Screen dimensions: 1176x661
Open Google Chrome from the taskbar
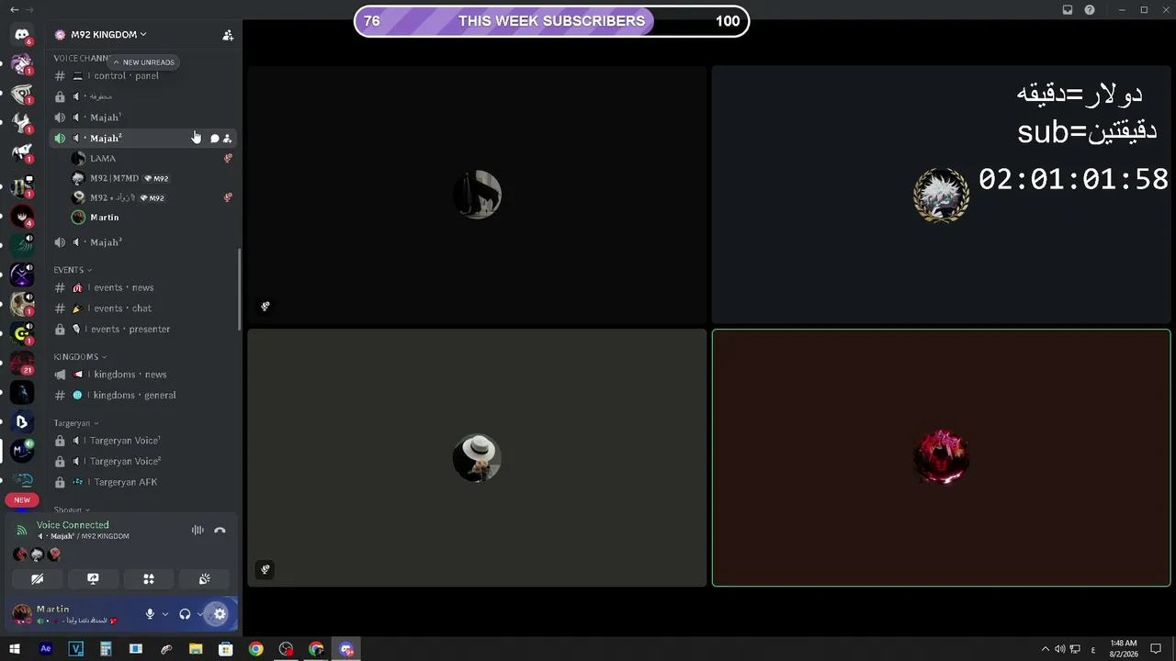pyautogui.click(x=256, y=649)
